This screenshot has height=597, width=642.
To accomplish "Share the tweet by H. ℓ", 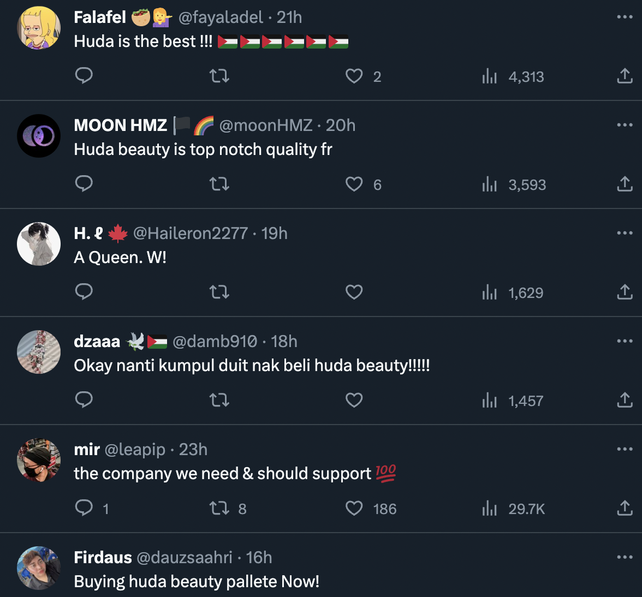I will tap(625, 292).
